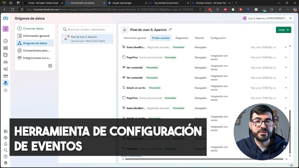
Task: Expand the 12:08:25 Añadir al carrito row
Action: (286, 88)
